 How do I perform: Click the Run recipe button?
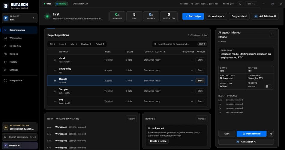[193, 16]
